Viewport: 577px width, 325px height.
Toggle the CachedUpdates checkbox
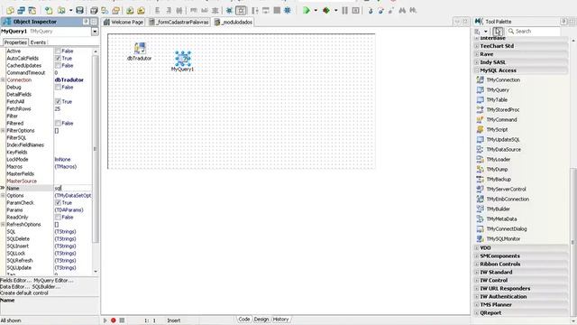coord(58,65)
